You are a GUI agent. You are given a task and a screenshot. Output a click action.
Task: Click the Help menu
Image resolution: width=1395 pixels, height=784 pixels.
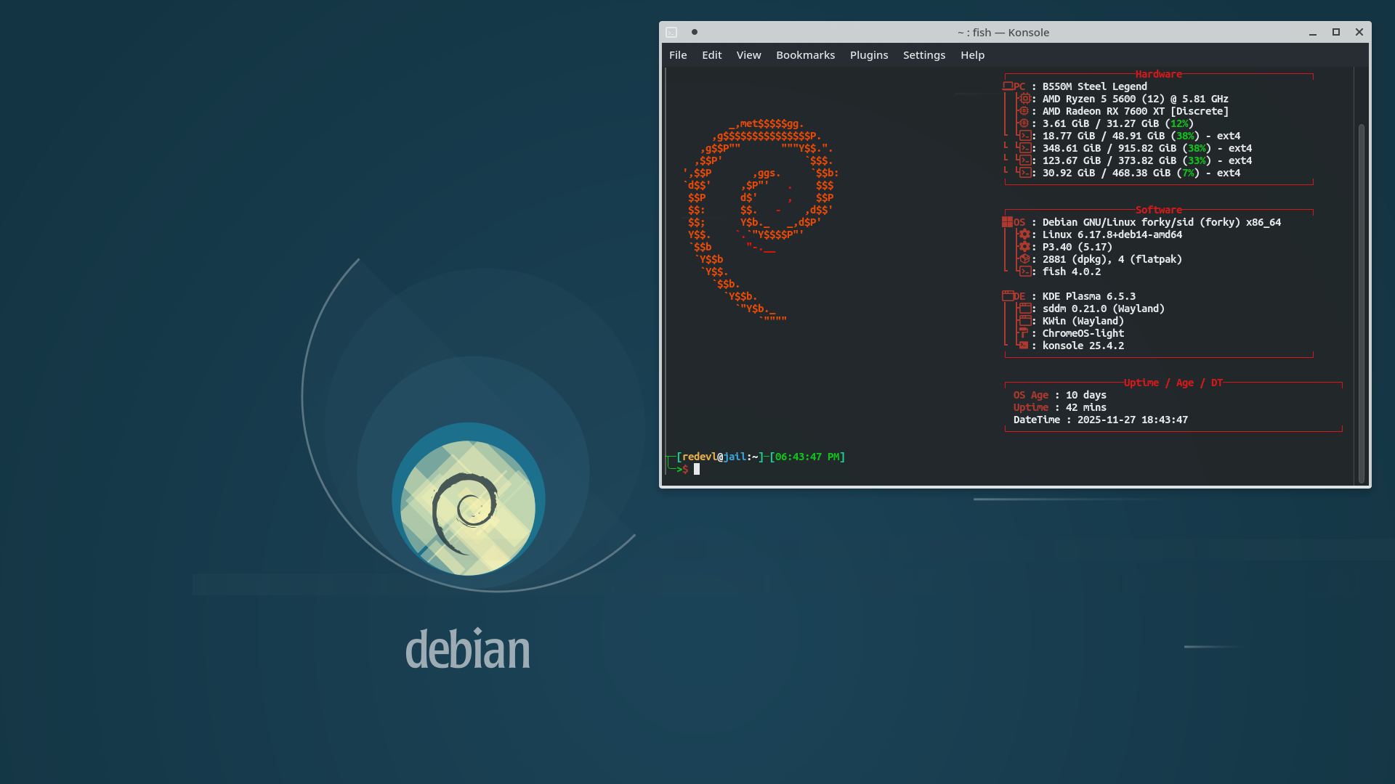tap(972, 55)
